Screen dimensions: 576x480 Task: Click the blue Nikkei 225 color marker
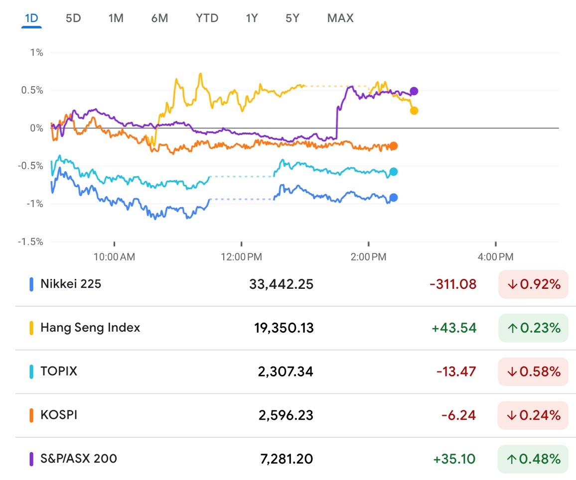click(31, 284)
